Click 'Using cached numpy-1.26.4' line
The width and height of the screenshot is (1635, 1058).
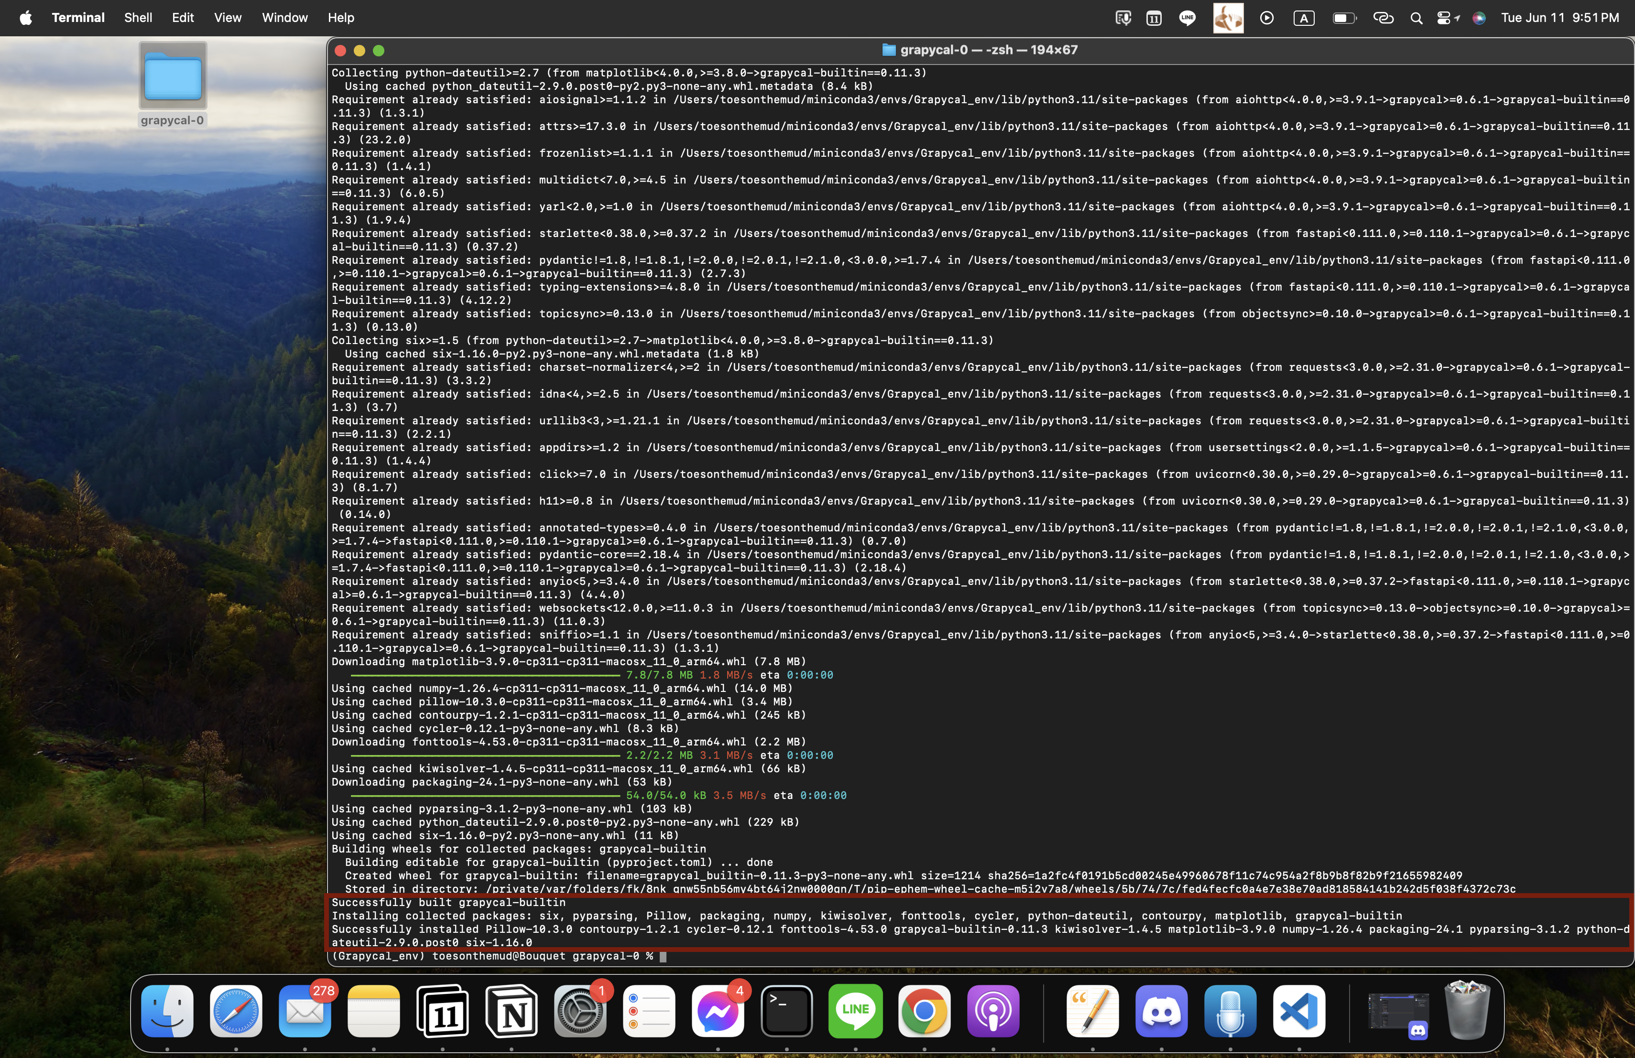click(x=562, y=689)
